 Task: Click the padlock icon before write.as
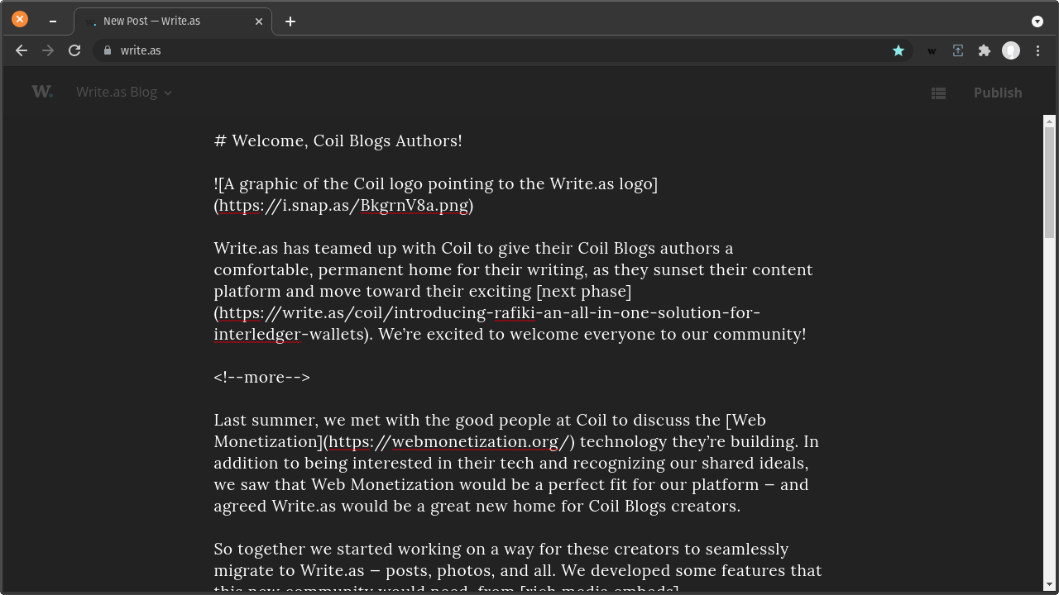coord(107,50)
